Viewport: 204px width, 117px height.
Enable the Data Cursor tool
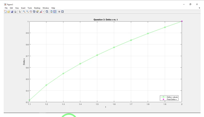click(37, 12)
